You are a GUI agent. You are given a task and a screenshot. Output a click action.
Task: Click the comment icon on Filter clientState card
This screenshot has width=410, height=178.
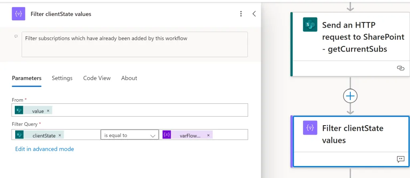400,159
